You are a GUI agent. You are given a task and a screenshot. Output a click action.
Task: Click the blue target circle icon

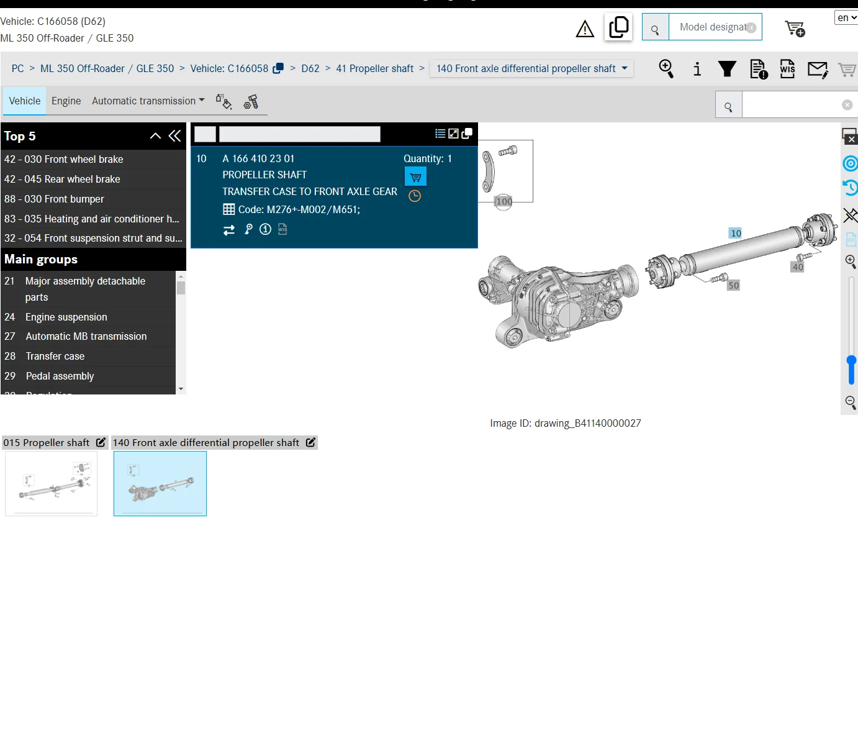point(850,163)
